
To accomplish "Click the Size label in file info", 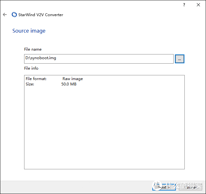I will [30, 84].
